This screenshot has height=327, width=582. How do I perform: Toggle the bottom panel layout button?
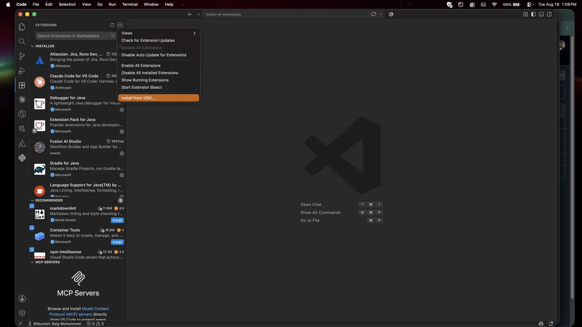pyautogui.click(x=541, y=14)
